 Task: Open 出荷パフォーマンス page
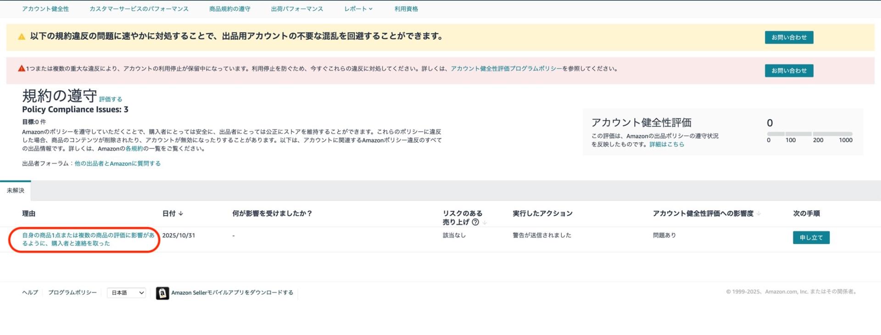[297, 9]
